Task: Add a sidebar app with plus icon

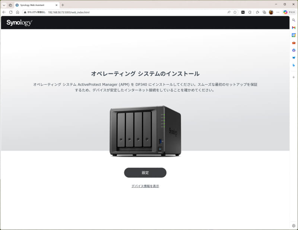Action: pos(294,77)
